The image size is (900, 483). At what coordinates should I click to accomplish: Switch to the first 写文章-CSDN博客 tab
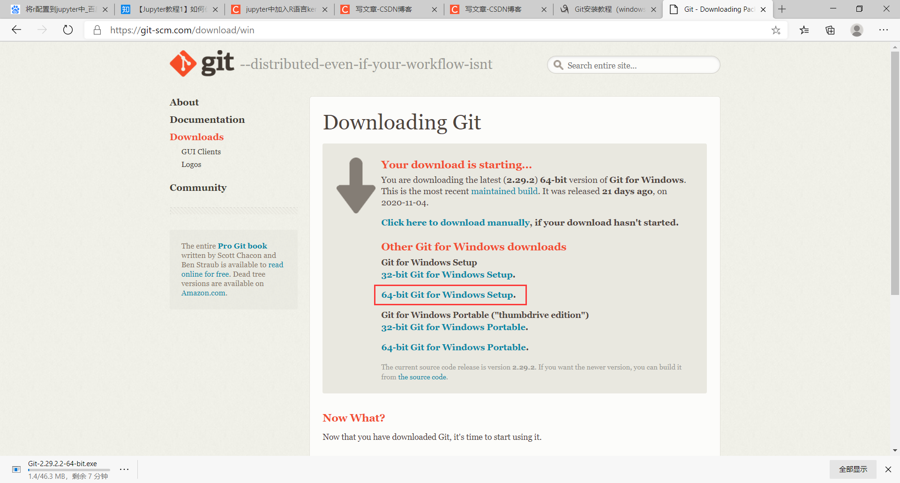click(389, 9)
